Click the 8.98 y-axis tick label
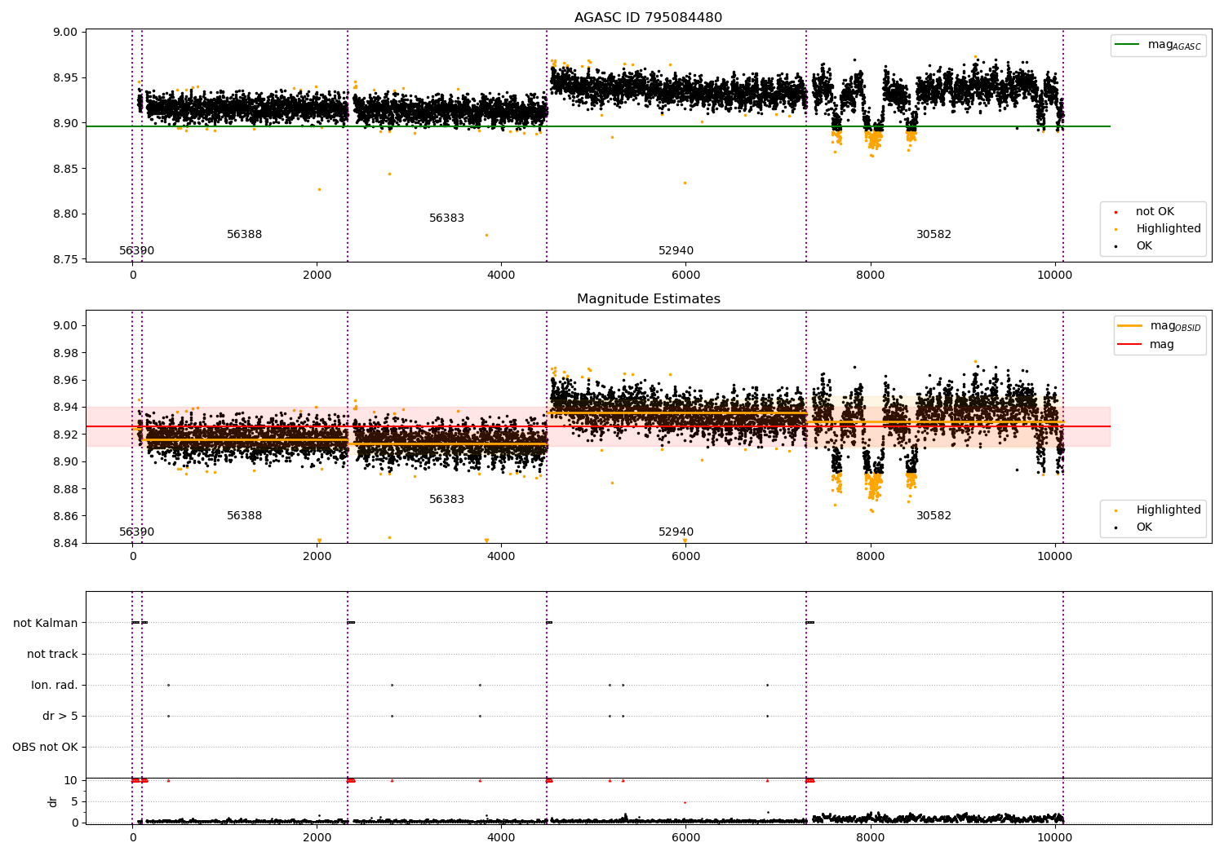This screenshot has width=1224, height=856. (x=64, y=354)
